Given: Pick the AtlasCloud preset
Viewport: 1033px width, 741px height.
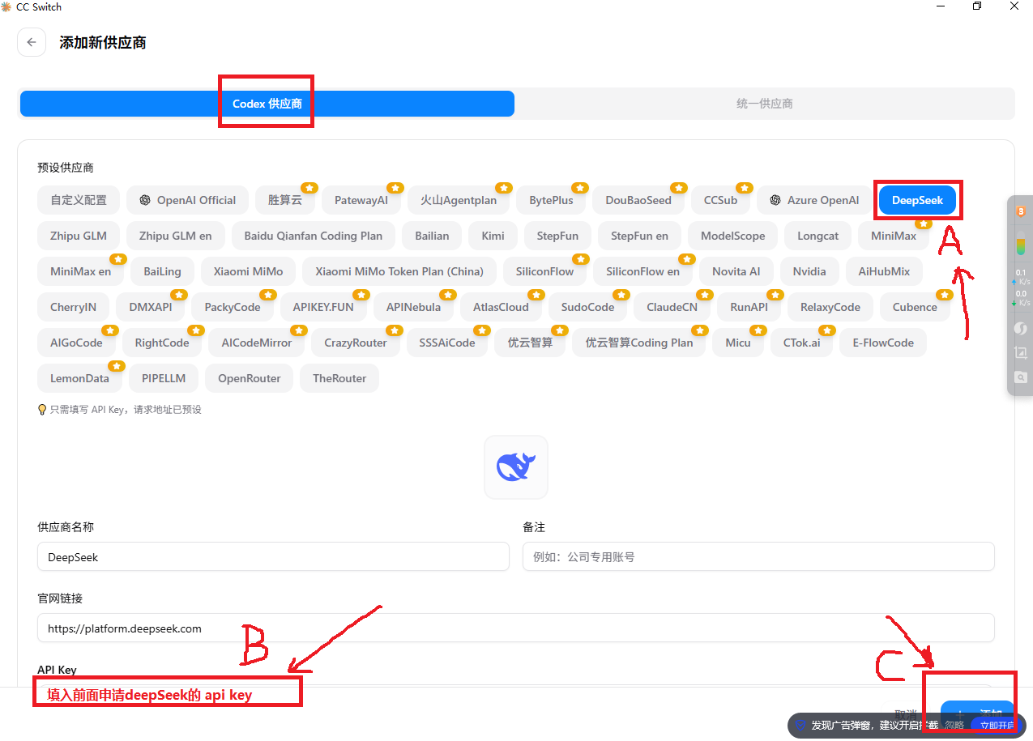Looking at the screenshot, I should pyautogui.click(x=501, y=307).
